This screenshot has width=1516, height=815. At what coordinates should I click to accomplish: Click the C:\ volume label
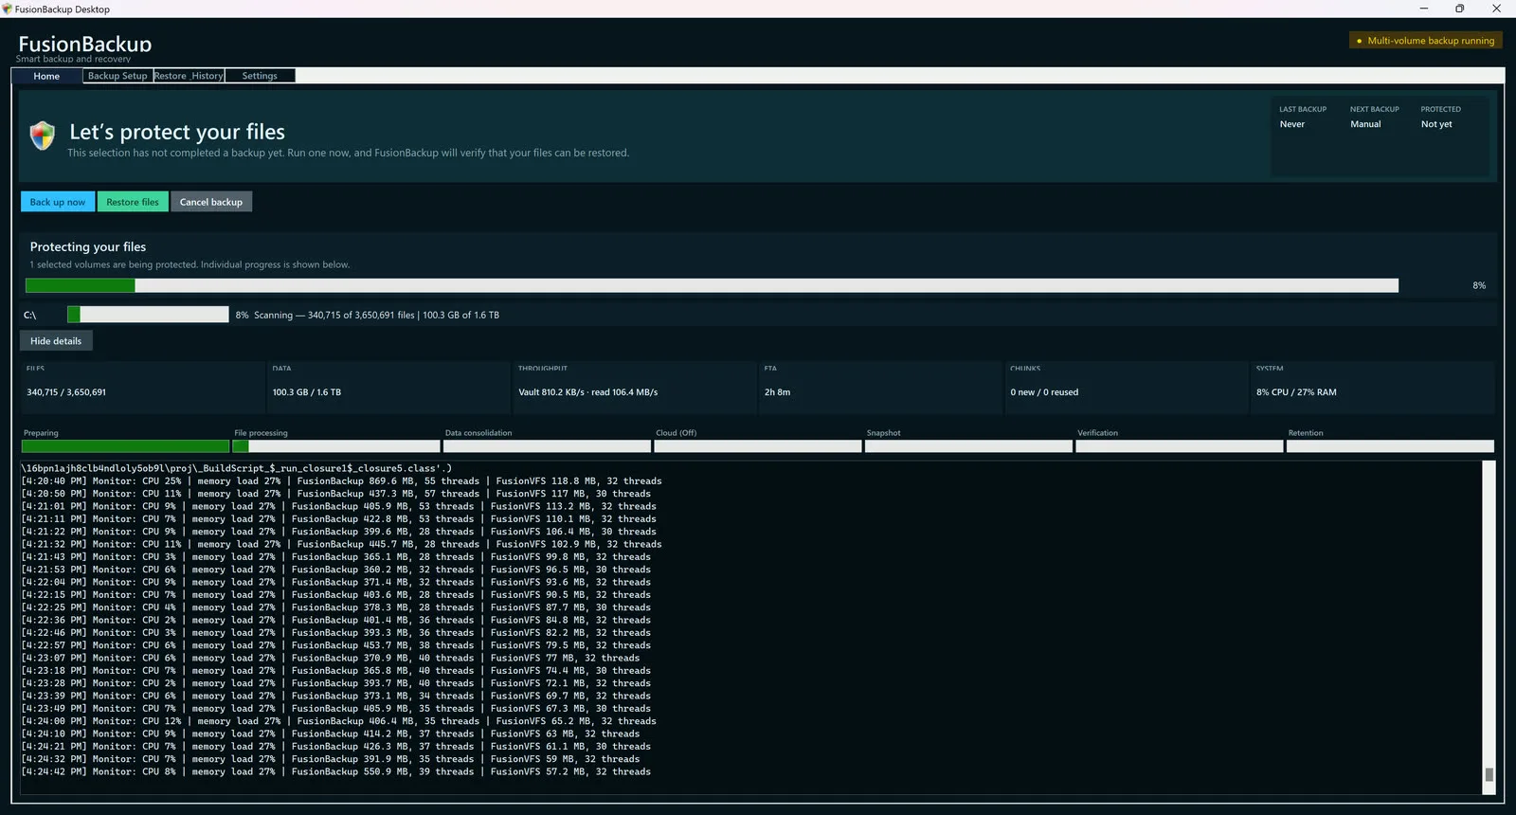[x=30, y=316]
